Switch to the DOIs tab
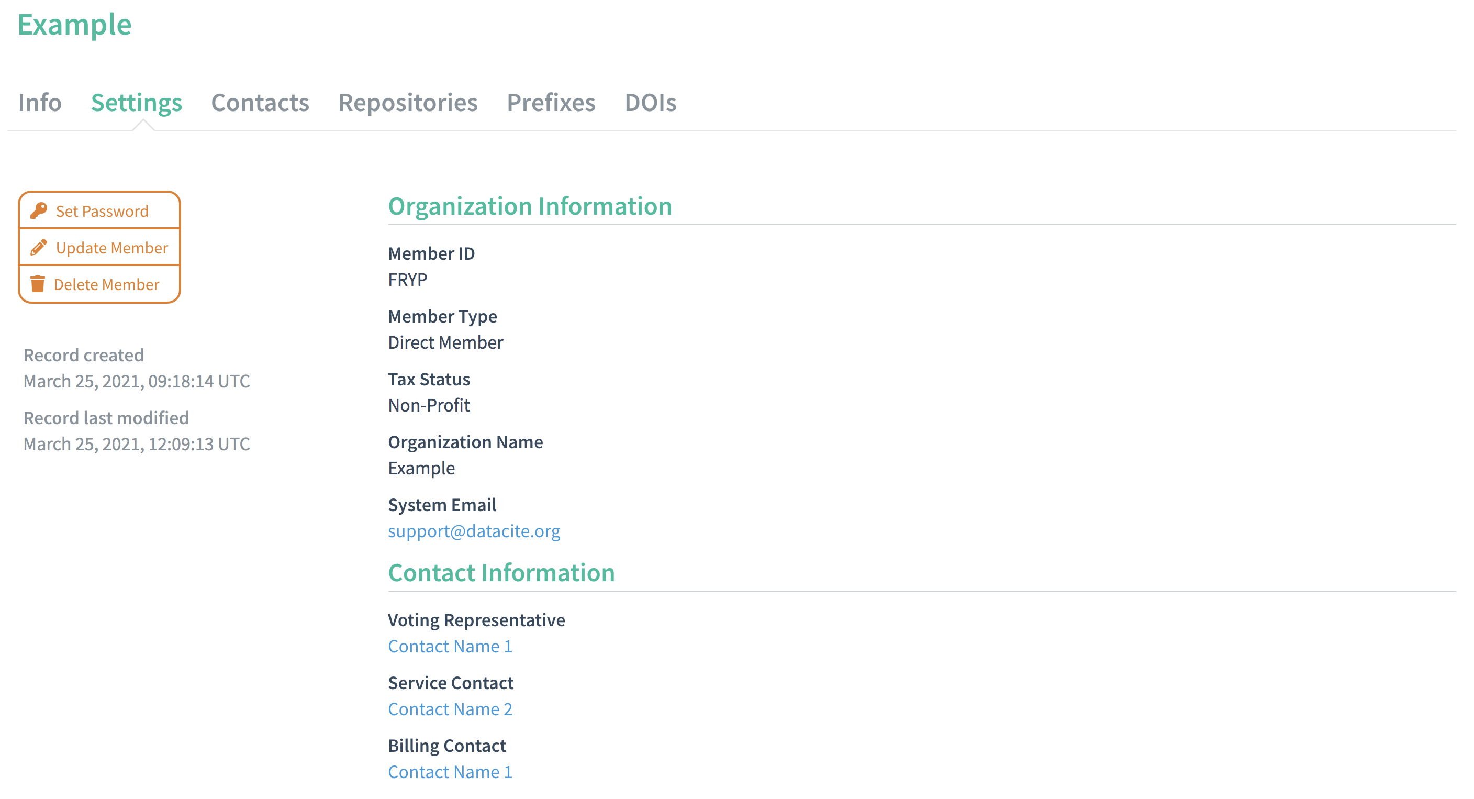 pyautogui.click(x=650, y=103)
